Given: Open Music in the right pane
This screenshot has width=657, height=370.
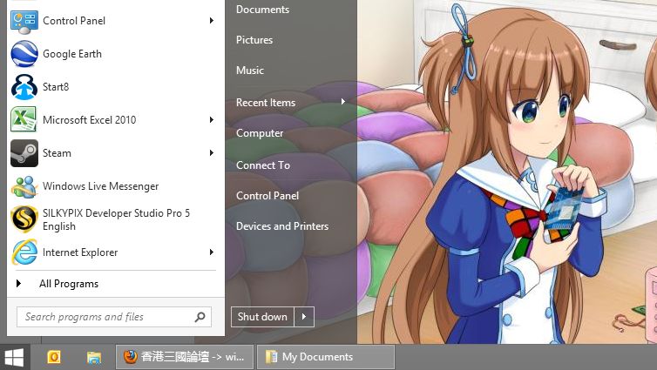Looking at the screenshot, I should point(250,71).
